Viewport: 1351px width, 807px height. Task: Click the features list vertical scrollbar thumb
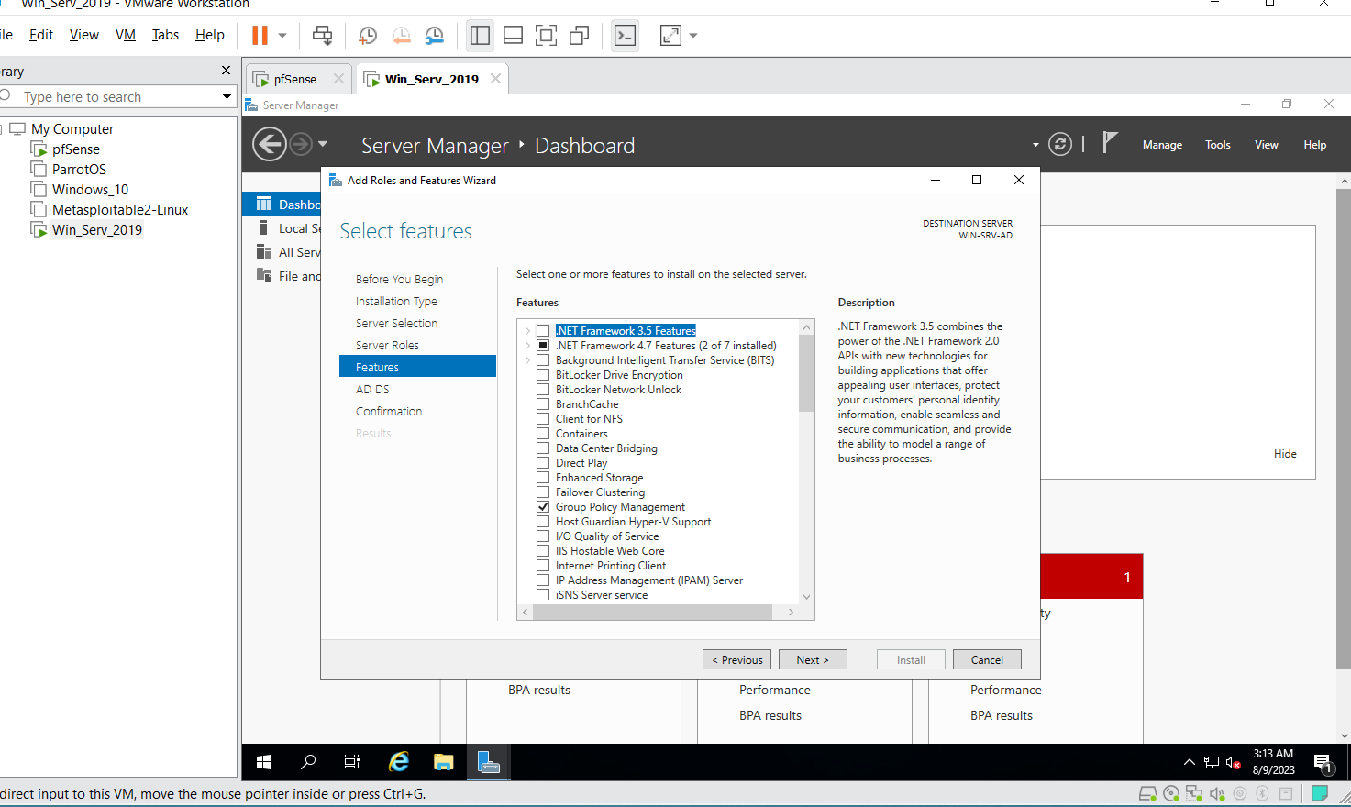coord(806,373)
